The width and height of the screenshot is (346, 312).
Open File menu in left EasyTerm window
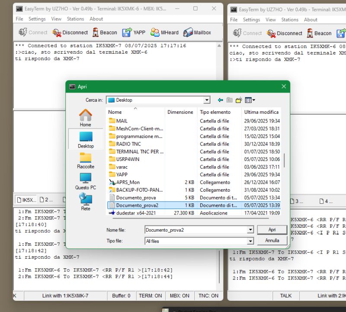(x=19, y=19)
